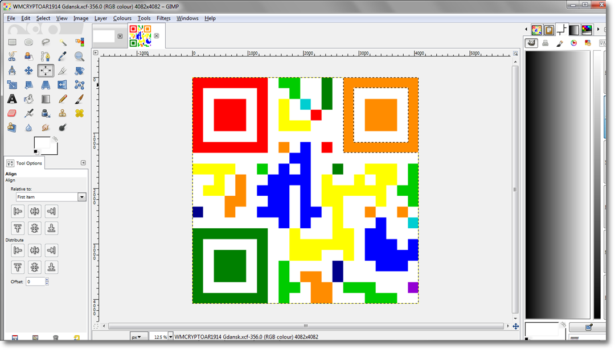Switch to the Palettes dock tab
615x350 pixels.
point(587,30)
